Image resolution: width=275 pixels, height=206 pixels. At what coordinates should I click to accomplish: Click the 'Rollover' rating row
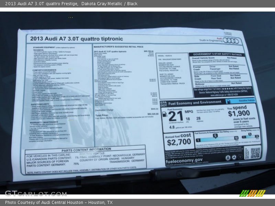[x=218, y=84]
